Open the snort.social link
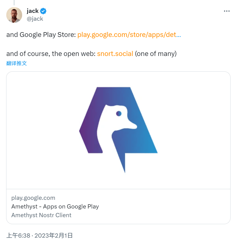 tap(115, 54)
